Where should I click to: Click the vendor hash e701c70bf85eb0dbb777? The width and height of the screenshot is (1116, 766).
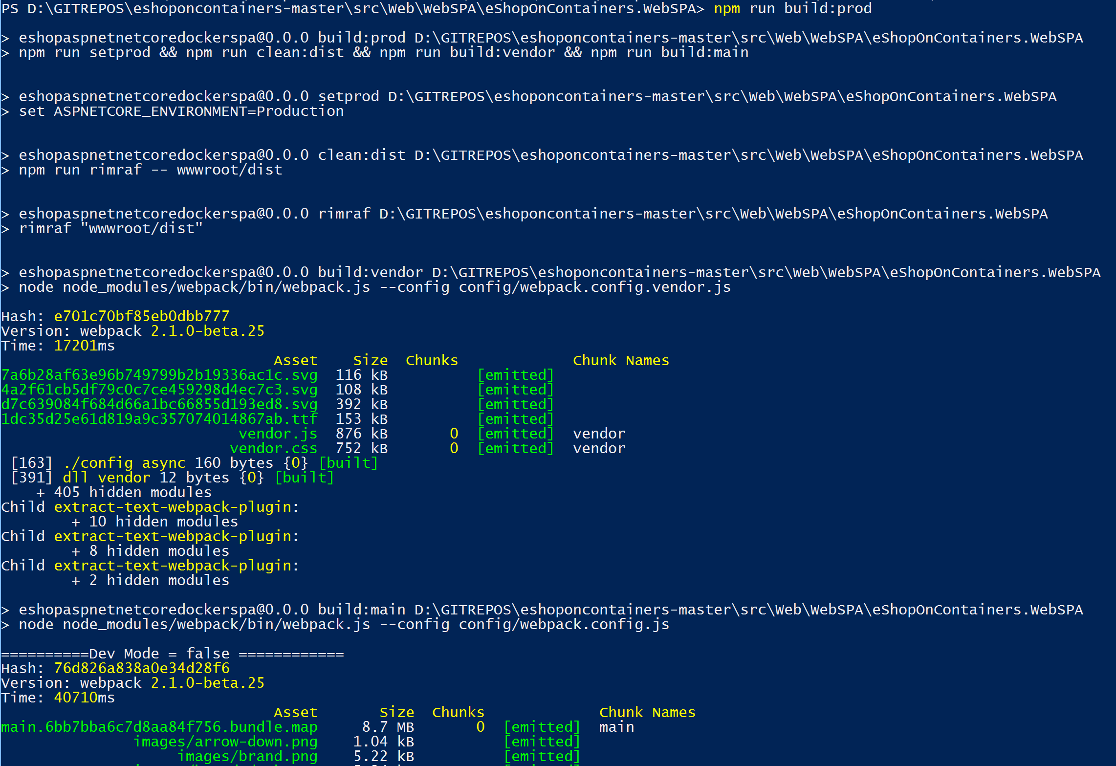(141, 316)
